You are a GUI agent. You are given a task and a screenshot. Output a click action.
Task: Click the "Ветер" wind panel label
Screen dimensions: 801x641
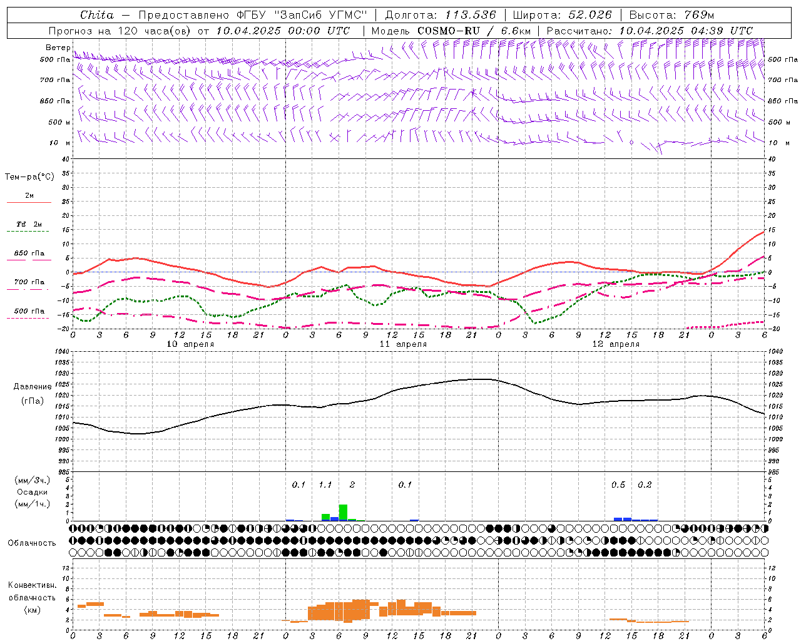click(58, 48)
